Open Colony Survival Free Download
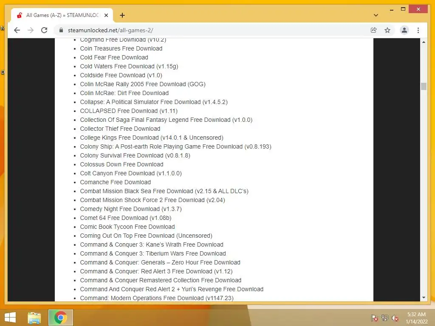Screen dimensions: 435x326 (x=135, y=155)
